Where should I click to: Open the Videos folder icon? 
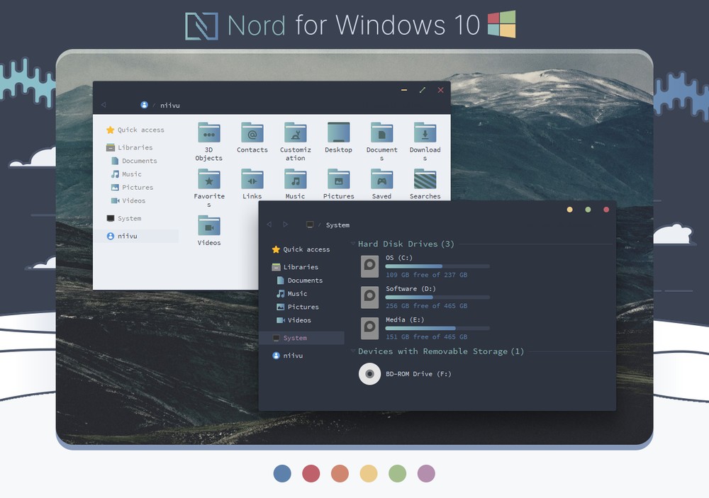pos(208,227)
